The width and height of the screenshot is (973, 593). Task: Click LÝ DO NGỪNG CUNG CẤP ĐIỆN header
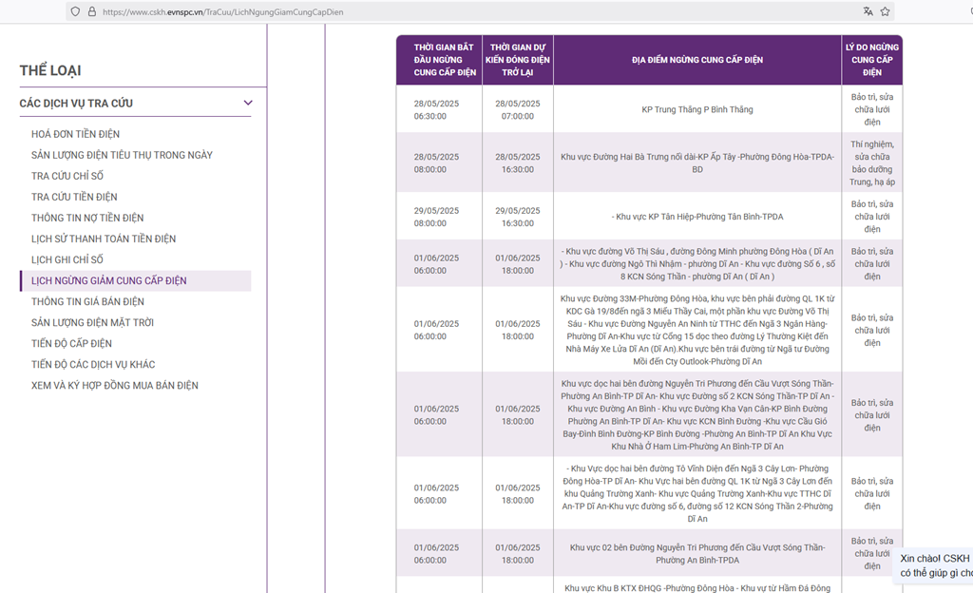(872, 60)
